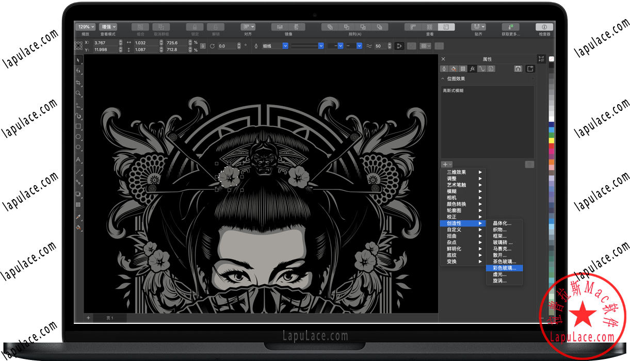Toggle the 锁定 lock button
Image resolution: width=630 pixels, height=361 pixels.
[x=195, y=27]
